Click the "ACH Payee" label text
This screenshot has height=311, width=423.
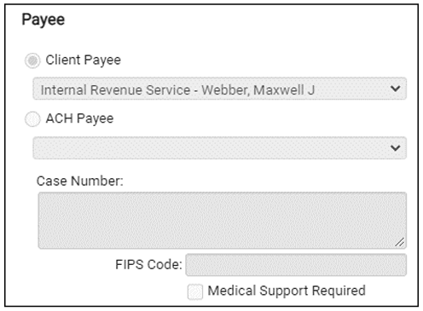click(79, 118)
